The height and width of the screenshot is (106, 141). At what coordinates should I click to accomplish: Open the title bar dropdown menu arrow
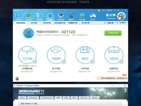(118, 10)
